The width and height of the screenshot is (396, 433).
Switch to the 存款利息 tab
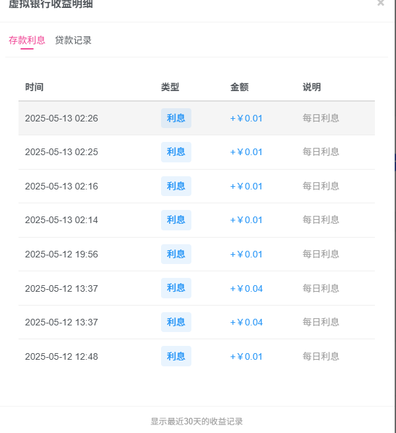[27, 40]
